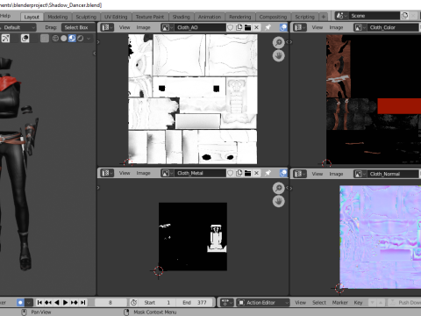Switch to the Compositing workspace tab

(273, 17)
